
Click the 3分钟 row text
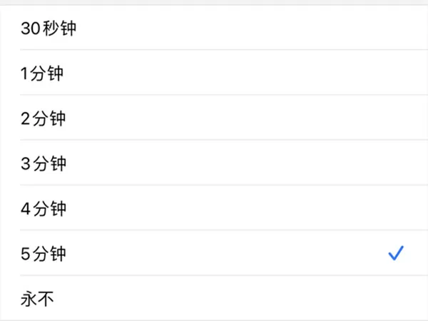click(x=44, y=163)
